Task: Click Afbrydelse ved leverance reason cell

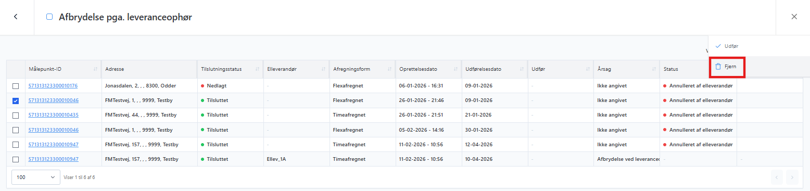Action: 628,159
